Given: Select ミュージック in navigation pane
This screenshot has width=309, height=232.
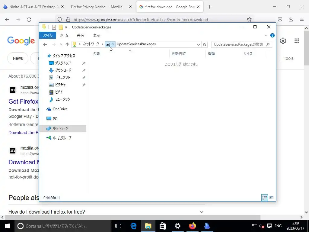Looking at the screenshot, I should (62, 99).
